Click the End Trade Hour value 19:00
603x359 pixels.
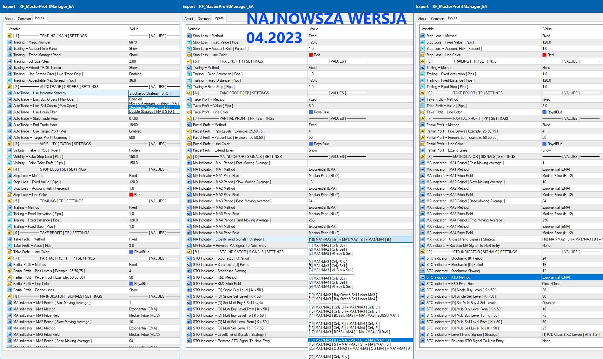click(x=134, y=125)
